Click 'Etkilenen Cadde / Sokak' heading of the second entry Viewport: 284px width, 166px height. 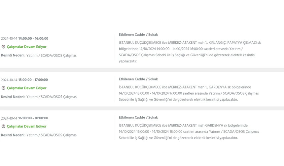point(138,79)
